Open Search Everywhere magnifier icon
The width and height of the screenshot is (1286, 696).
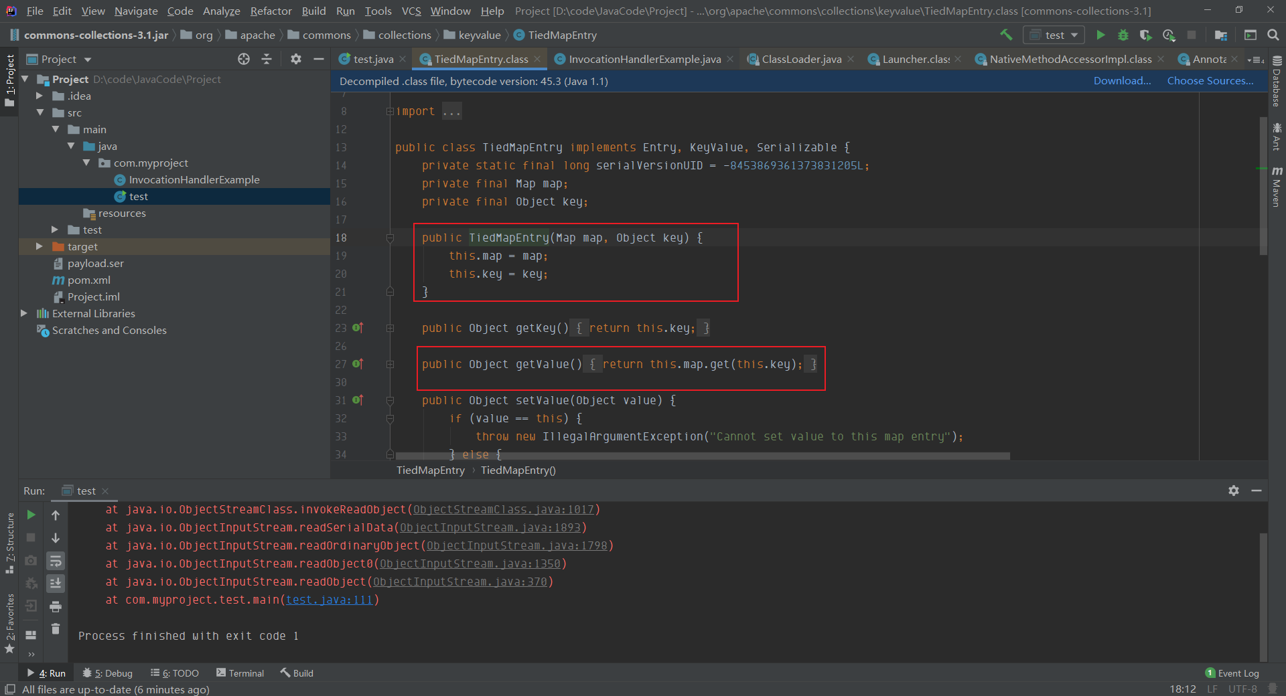coord(1273,35)
